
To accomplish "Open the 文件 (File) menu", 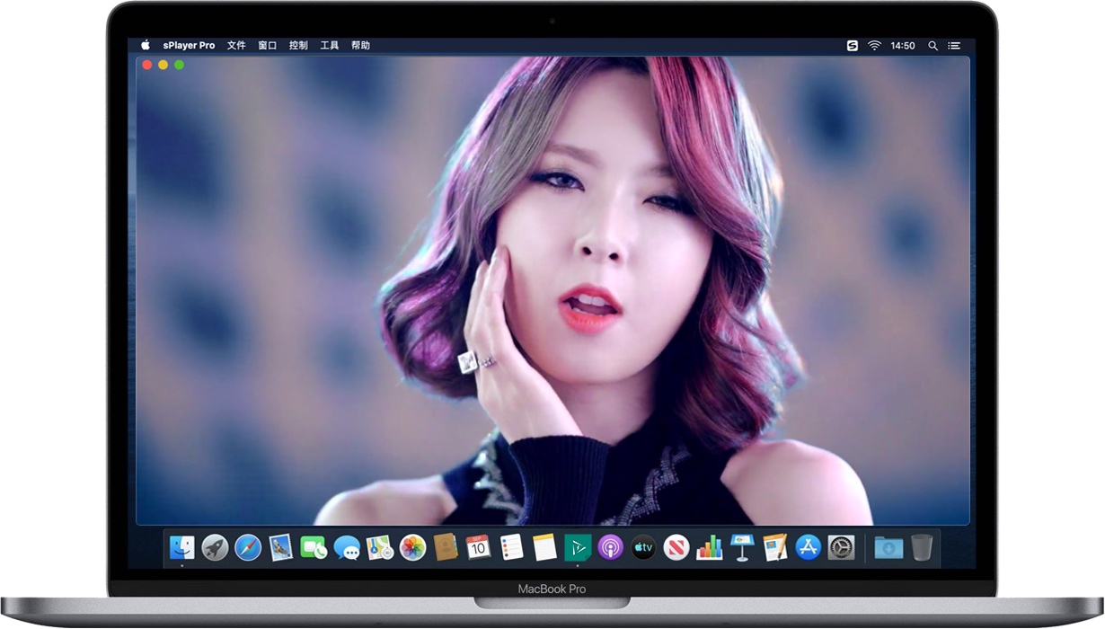I will pyautogui.click(x=236, y=45).
